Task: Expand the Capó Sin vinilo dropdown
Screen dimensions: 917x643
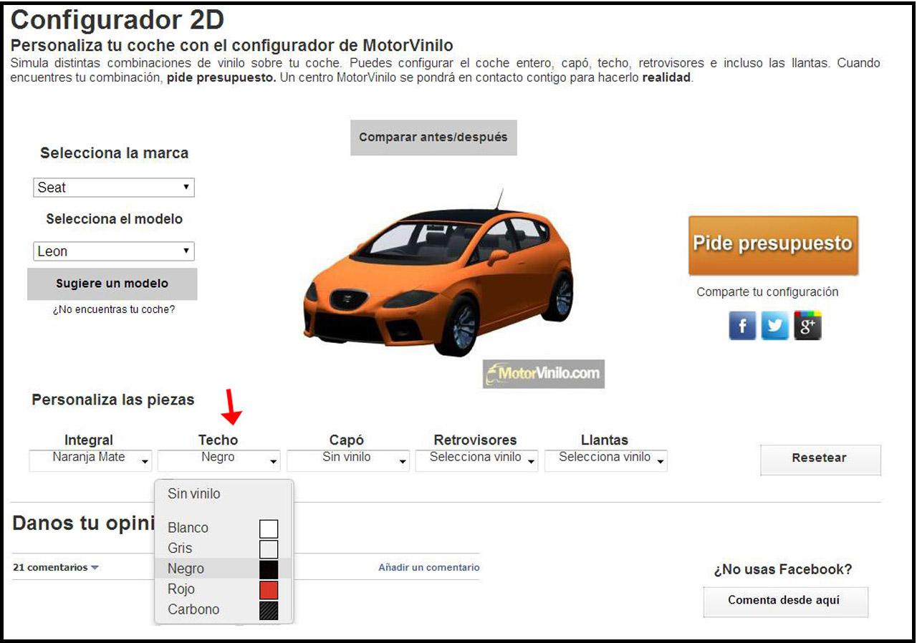Action: 348,460
